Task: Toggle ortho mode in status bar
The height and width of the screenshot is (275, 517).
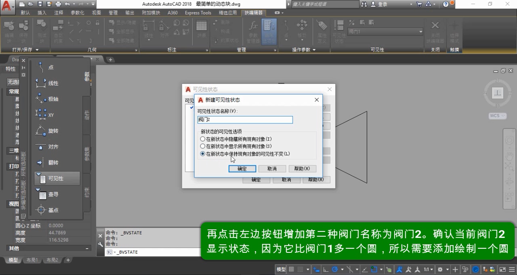Action: pyautogui.click(x=326, y=269)
